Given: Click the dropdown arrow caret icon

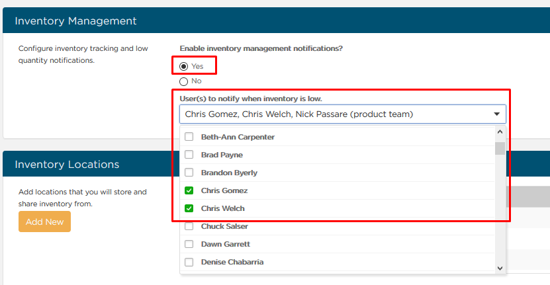Looking at the screenshot, I should 496,114.
